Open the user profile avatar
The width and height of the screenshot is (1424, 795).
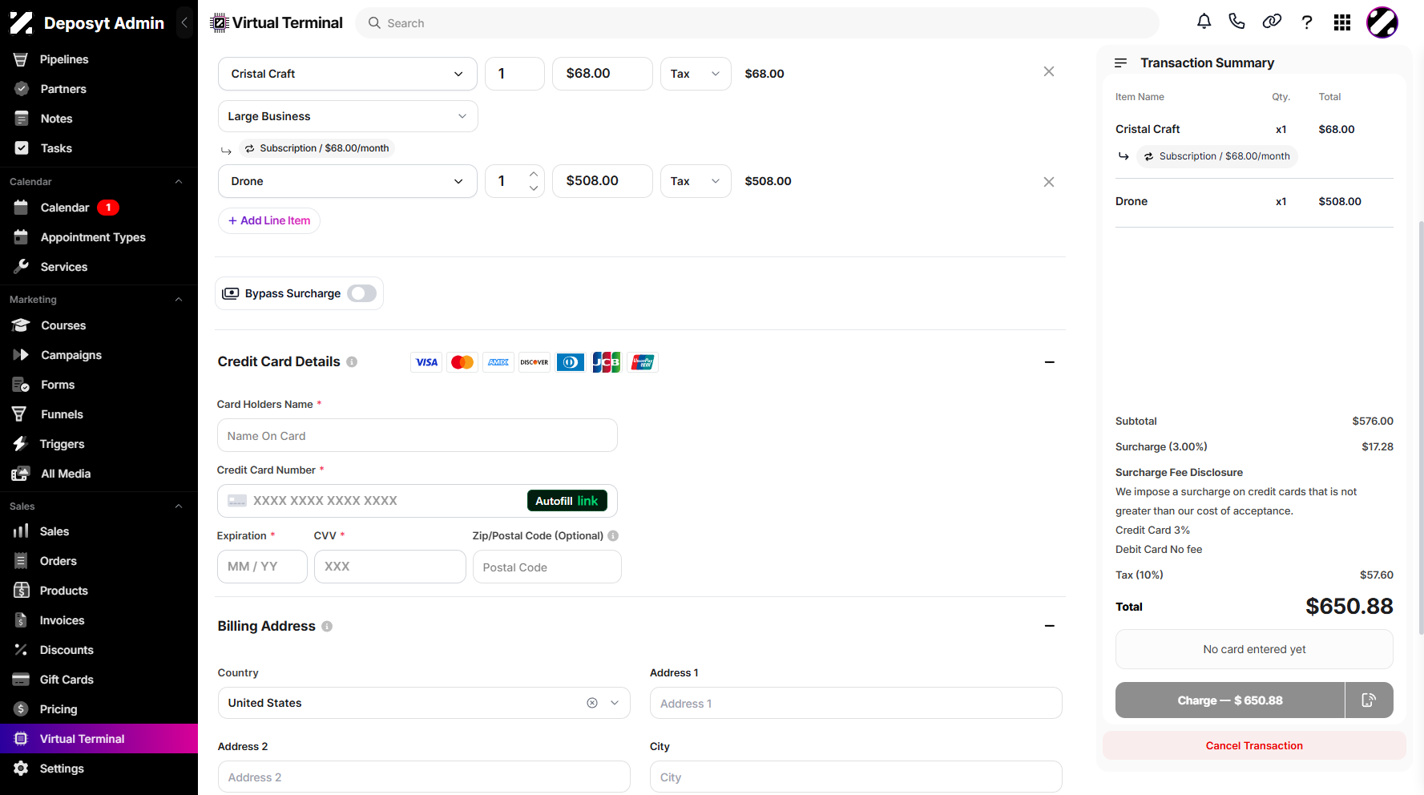click(1382, 22)
